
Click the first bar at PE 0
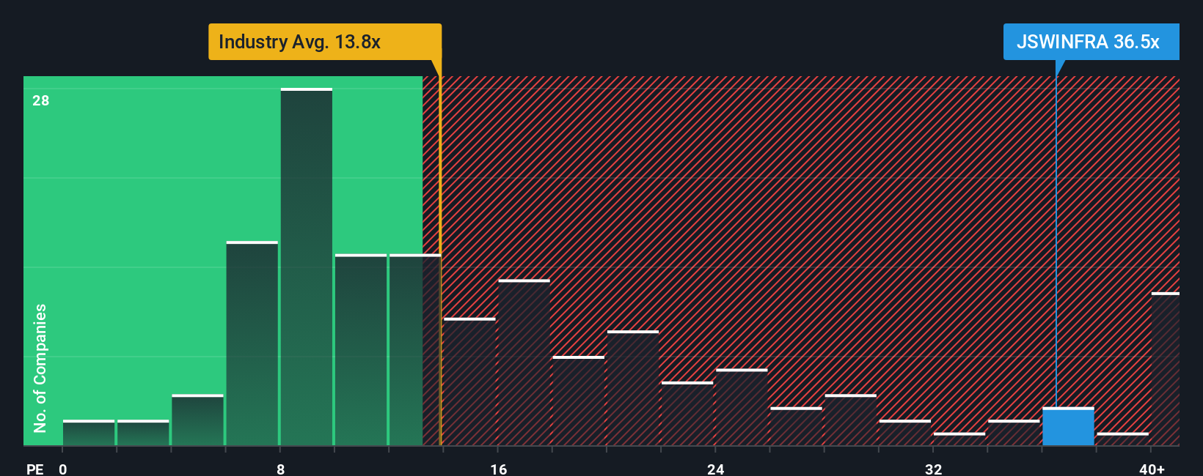point(89,433)
